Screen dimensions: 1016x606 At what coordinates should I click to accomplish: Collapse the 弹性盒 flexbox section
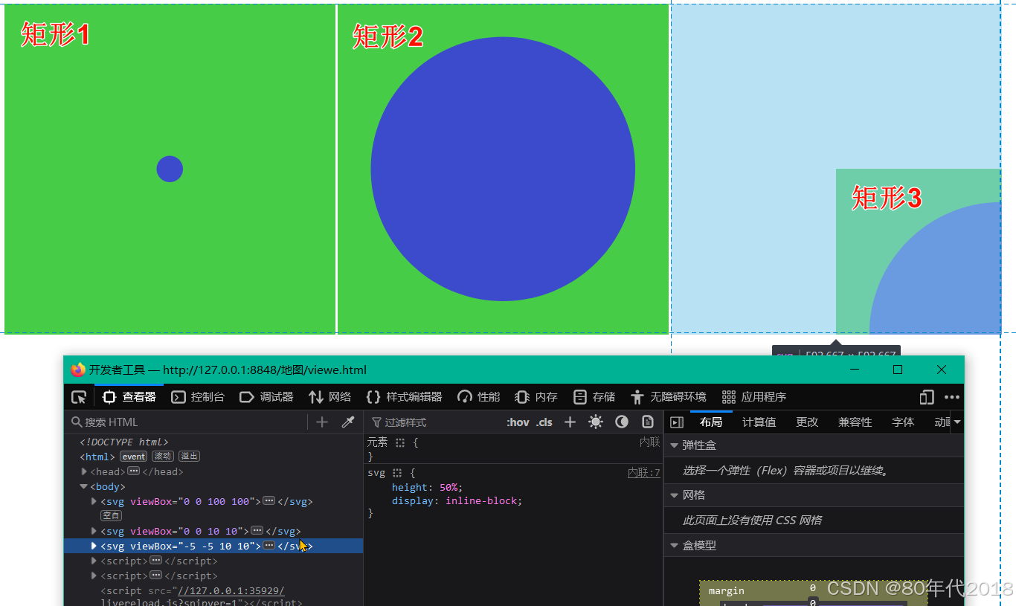click(675, 445)
